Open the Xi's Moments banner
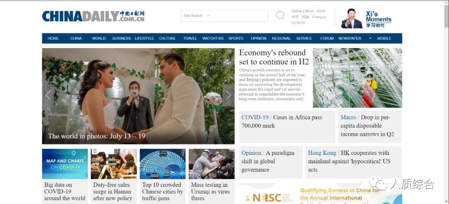Viewport: 449px width, 204px height. (366, 19)
